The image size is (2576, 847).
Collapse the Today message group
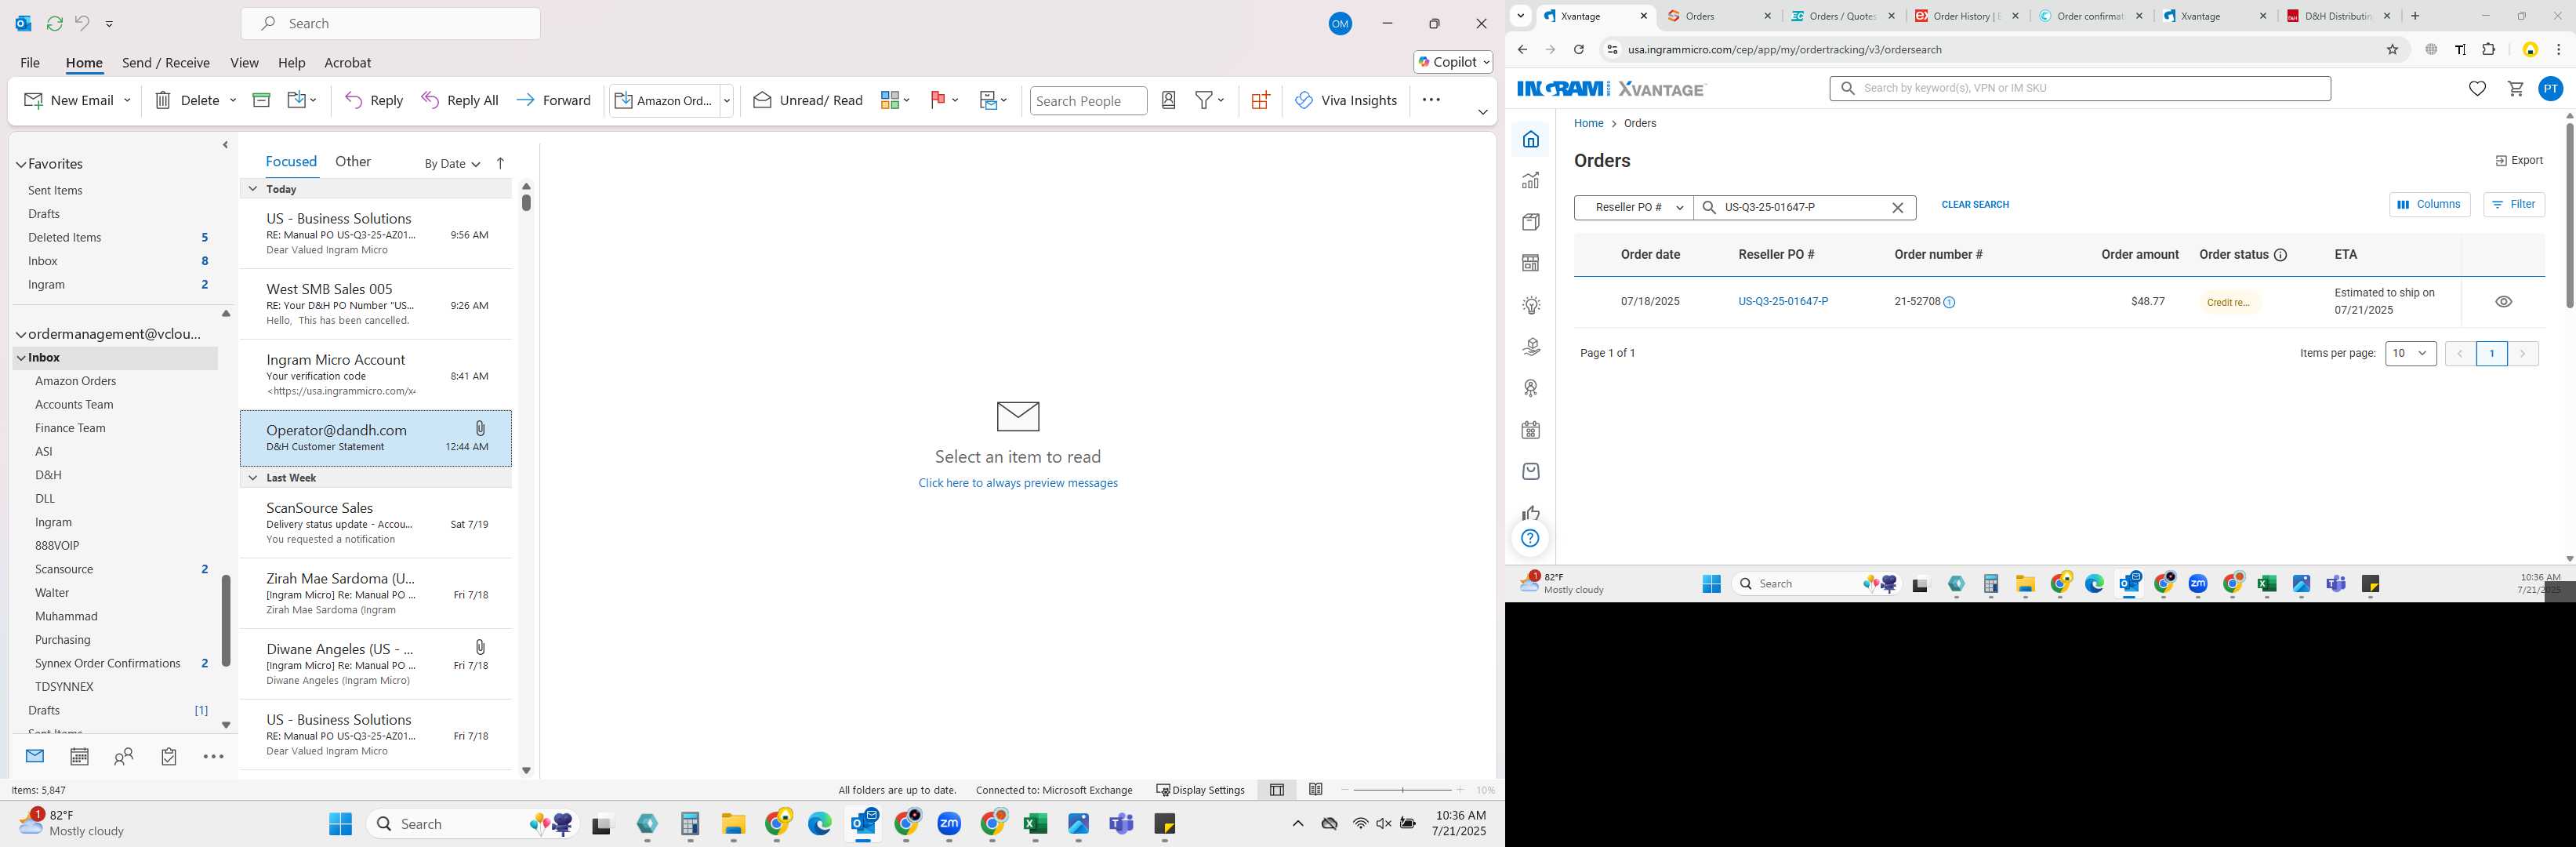252,189
